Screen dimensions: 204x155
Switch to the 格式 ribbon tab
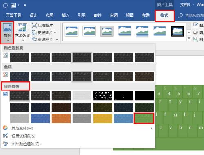(x=164, y=15)
